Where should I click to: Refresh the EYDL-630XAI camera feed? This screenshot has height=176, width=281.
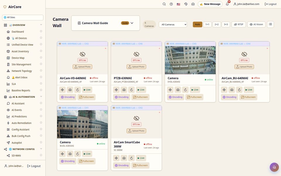coord(186,90)
